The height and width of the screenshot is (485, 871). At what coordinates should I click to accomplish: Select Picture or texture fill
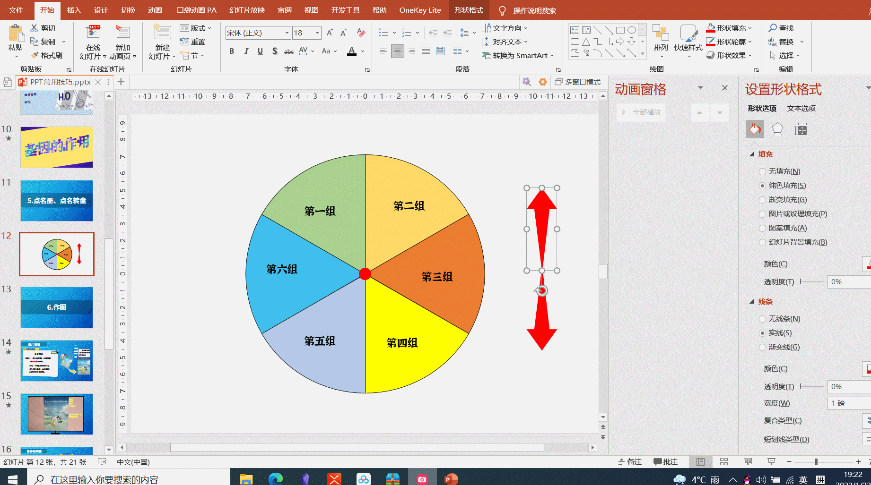(x=793, y=214)
